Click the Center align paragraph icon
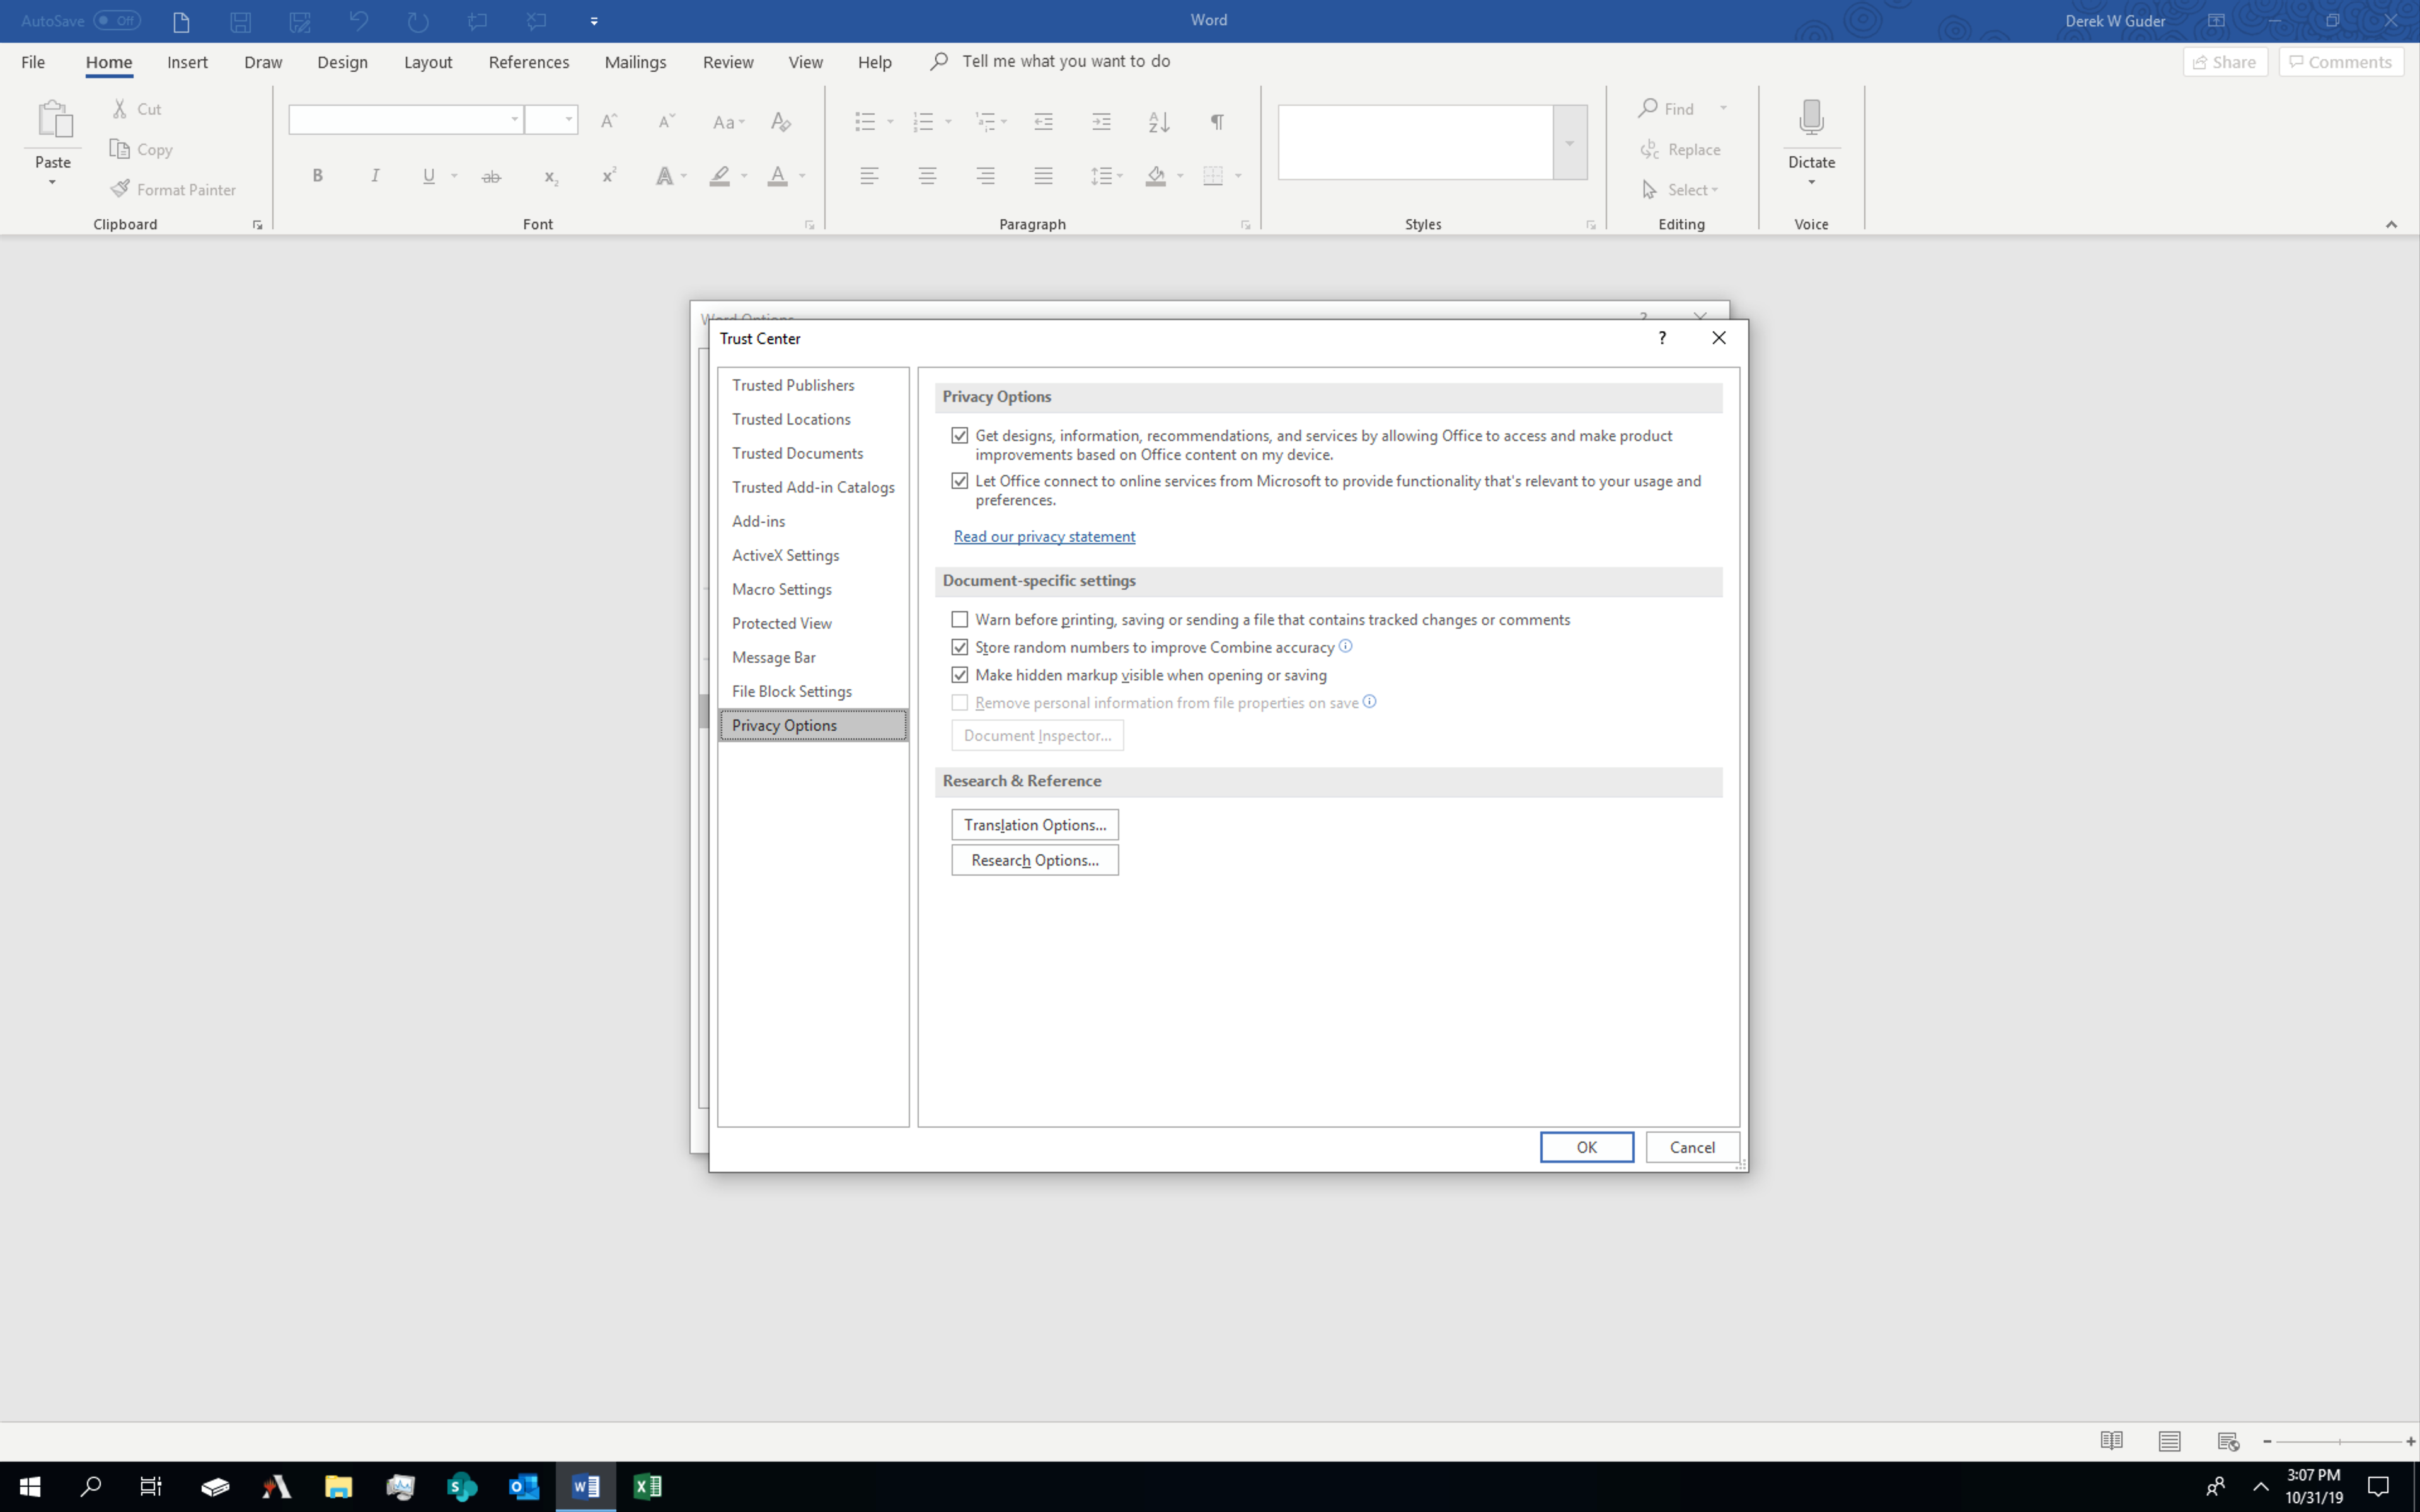 [927, 176]
